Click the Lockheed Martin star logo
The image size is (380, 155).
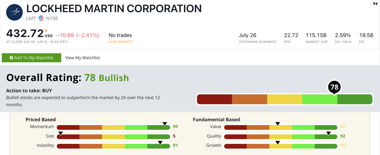[x=14, y=12]
